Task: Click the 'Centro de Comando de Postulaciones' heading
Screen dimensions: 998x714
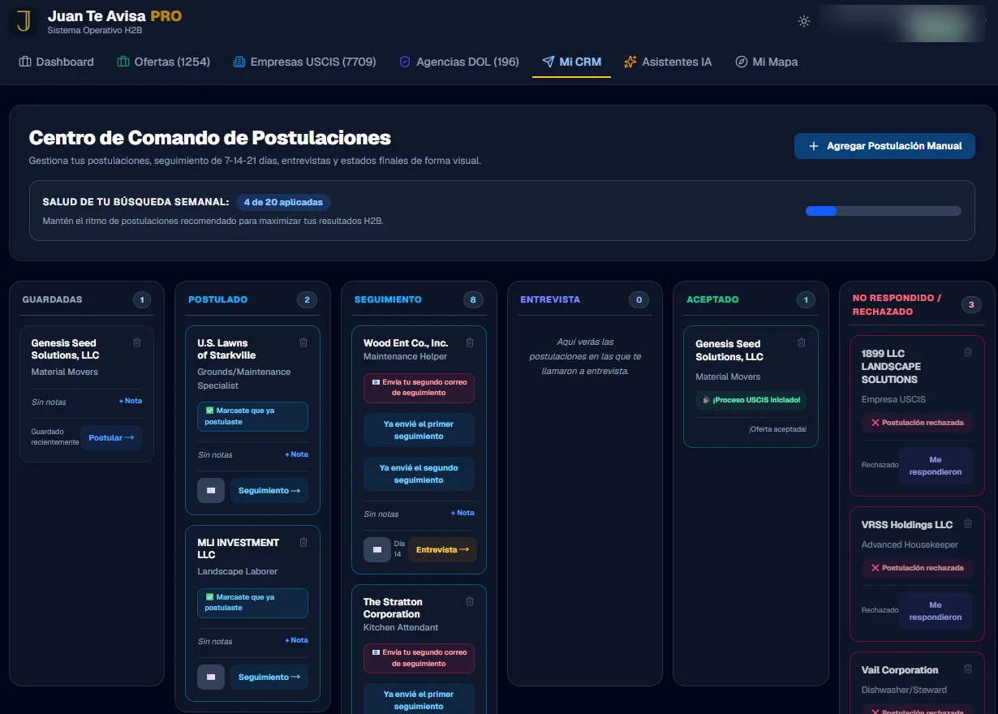Action: [x=209, y=138]
